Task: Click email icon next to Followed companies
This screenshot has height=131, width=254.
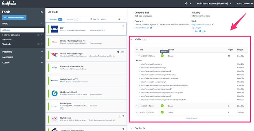Action: coord(38,35)
